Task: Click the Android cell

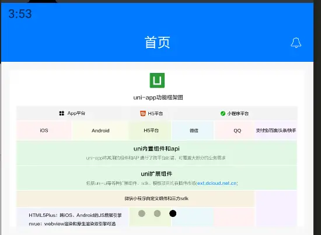Action: 100,130
